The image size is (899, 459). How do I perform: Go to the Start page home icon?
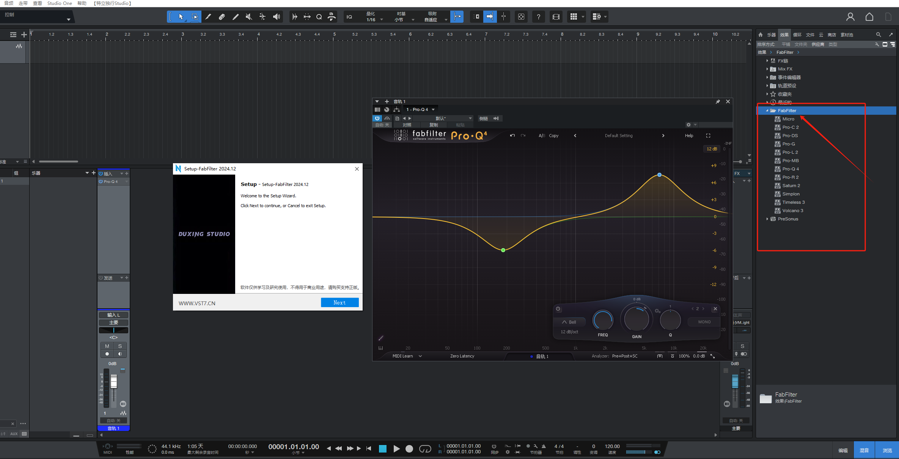coord(869,17)
